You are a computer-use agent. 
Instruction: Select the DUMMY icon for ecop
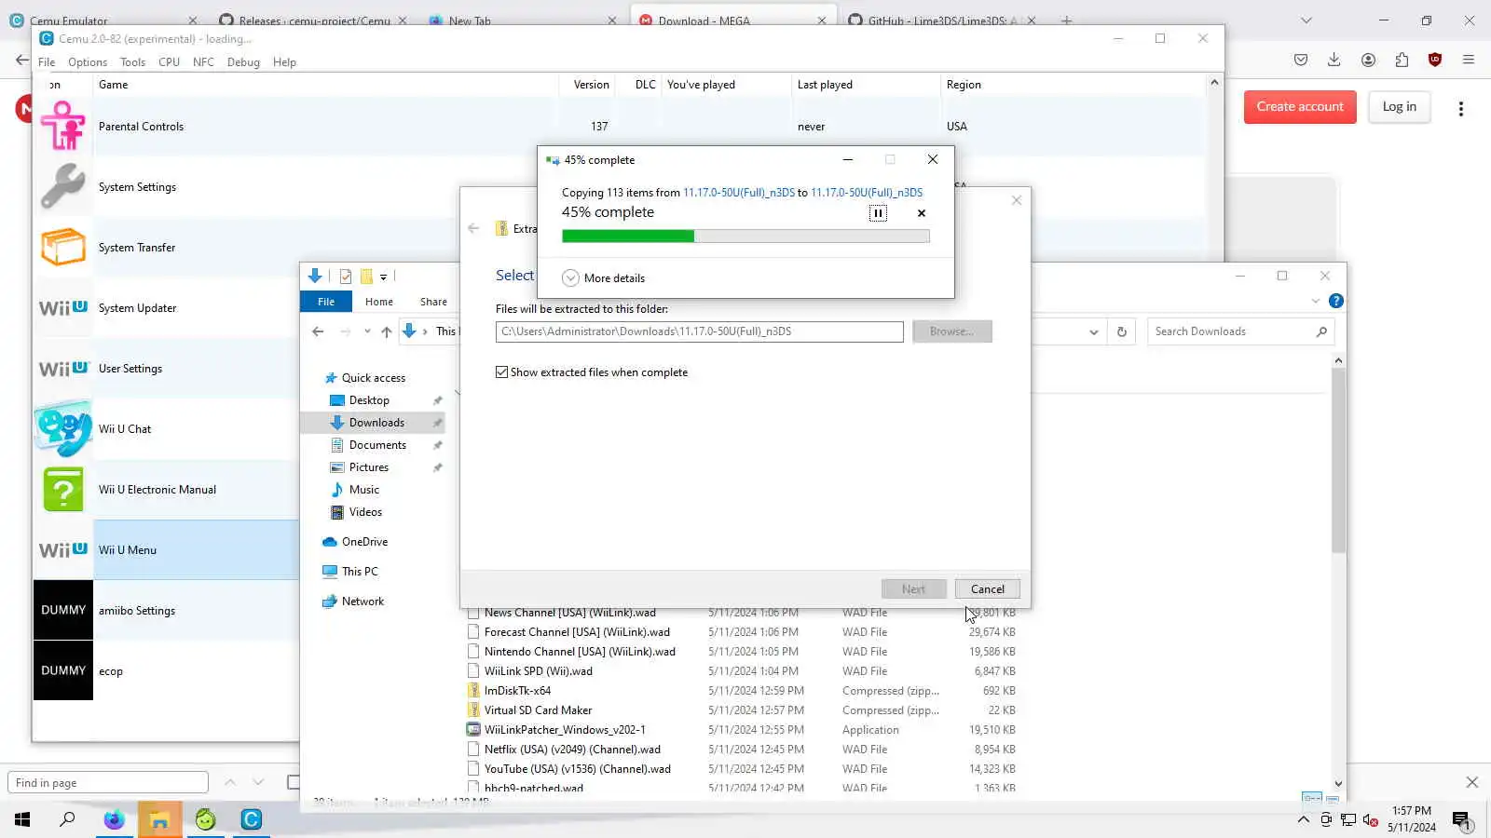click(x=63, y=670)
